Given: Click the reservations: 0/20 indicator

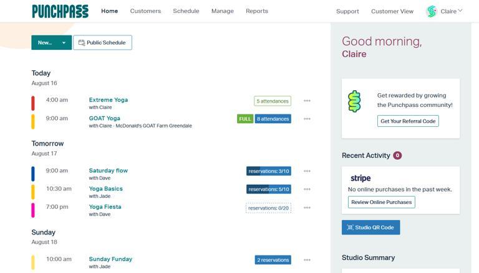Looking at the screenshot, I should 269,208.
